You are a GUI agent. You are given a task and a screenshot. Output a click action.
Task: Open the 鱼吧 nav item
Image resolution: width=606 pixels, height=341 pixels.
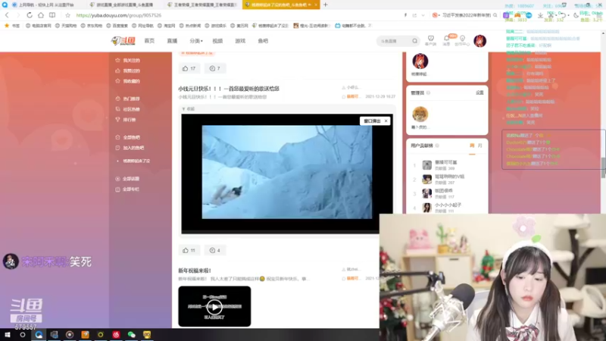(x=263, y=41)
